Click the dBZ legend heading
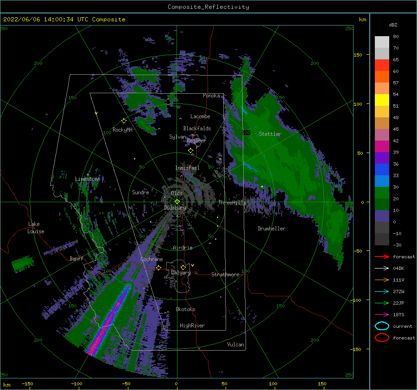The image size is (417, 390). (x=393, y=25)
